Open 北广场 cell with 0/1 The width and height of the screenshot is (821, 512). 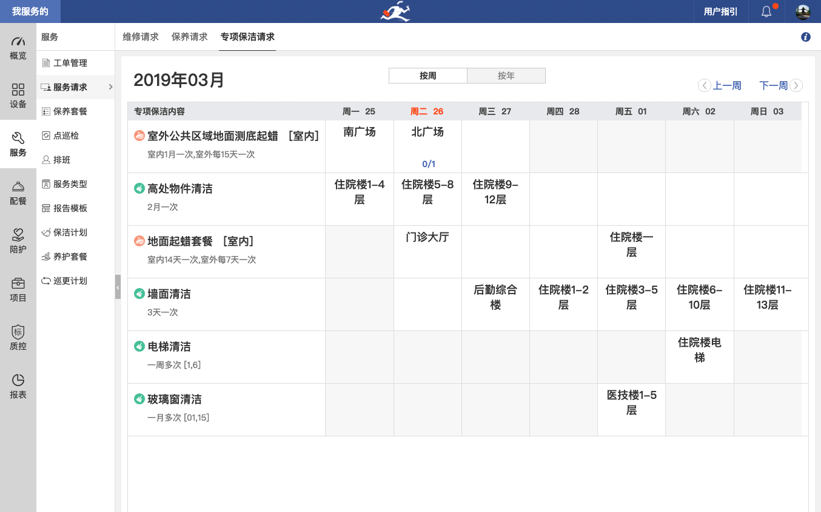coord(427,146)
